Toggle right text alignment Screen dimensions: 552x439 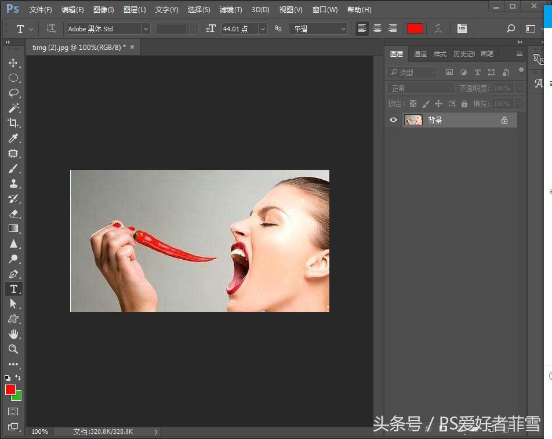tap(393, 28)
